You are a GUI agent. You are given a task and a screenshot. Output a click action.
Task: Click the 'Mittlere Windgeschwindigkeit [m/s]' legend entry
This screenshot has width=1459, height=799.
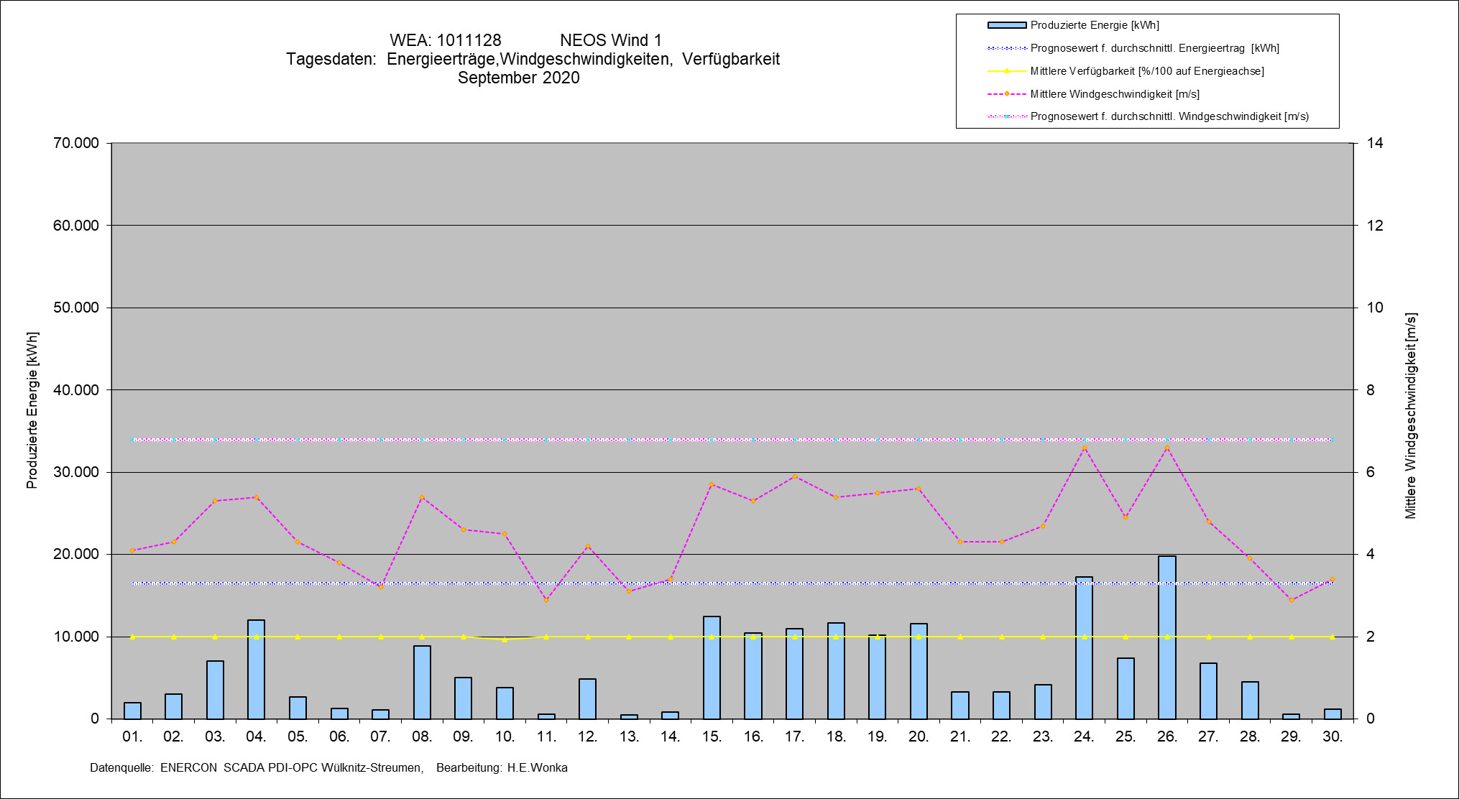pos(1114,94)
